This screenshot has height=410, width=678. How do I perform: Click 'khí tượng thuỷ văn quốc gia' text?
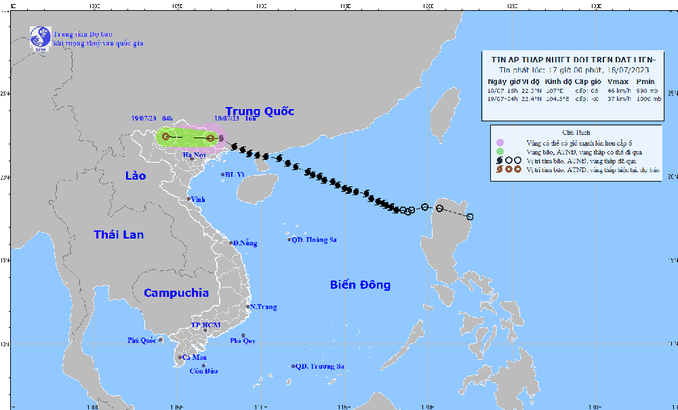point(98,43)
